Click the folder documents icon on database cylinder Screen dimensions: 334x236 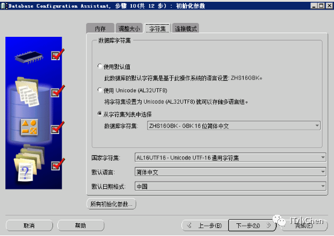click(x=27, y=92)
